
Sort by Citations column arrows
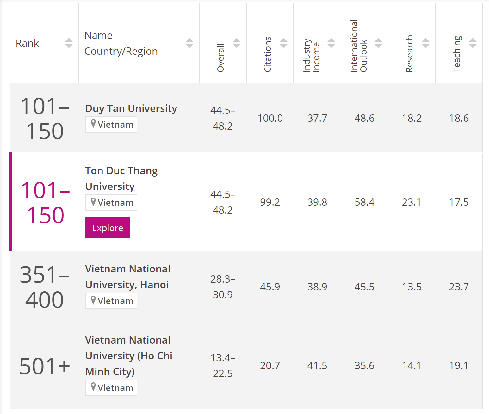click(x=284, y=43)
